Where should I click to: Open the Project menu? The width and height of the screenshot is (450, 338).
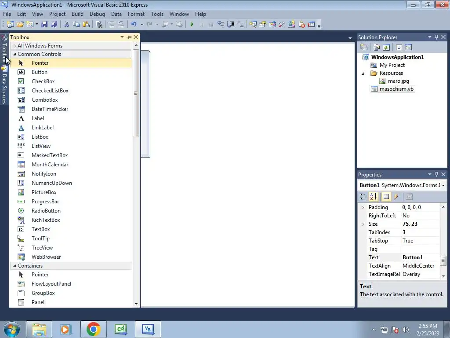click(57, 14)
